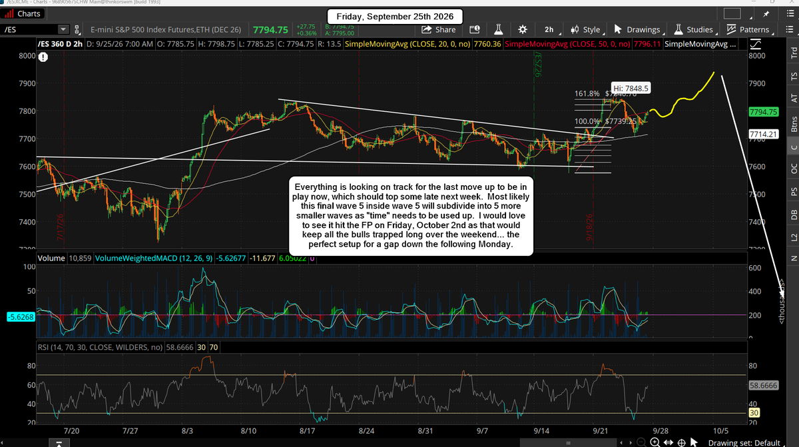Open the 2h timeframe selector
Screen dimensions: 799x447
549,29
